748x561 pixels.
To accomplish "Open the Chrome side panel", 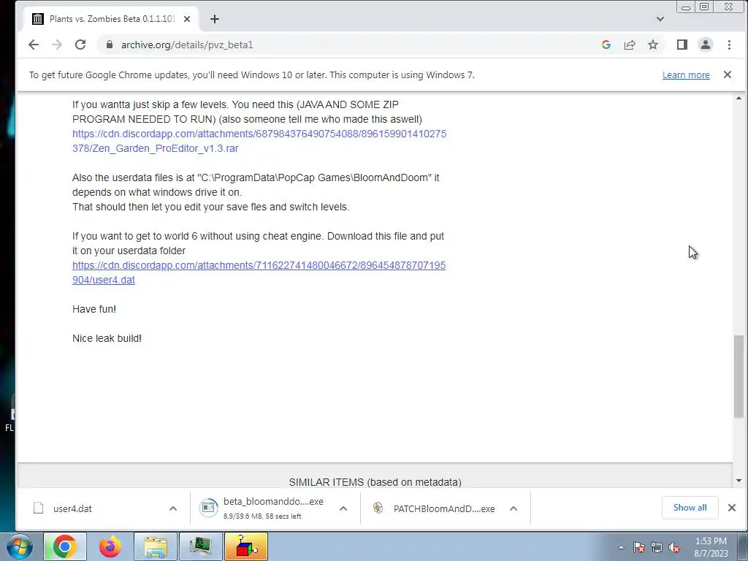I will 682,45.
